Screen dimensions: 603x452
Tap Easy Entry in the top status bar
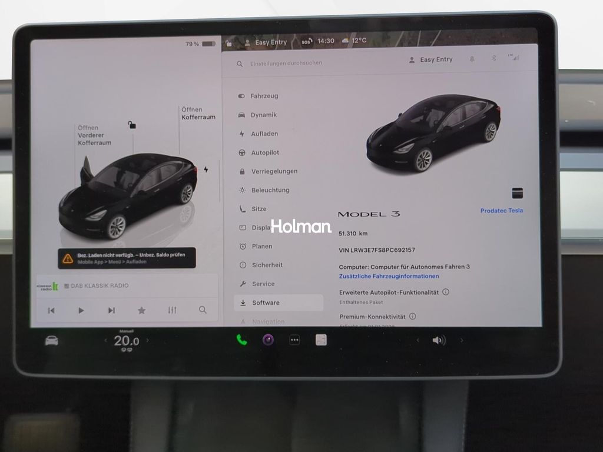pyautogui.click(x=266, y=42)
